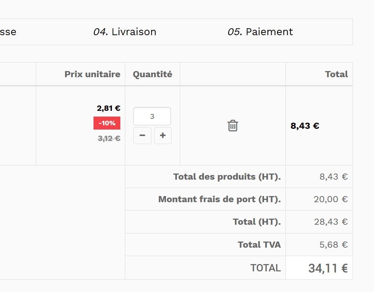
Task: Click the TVA amount 5,68 €
Action: [333, 245]
